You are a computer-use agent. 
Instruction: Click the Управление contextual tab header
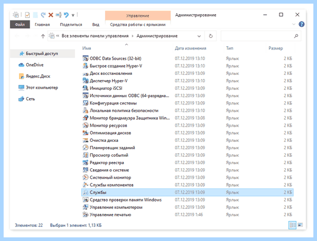[x=138, y=15]
